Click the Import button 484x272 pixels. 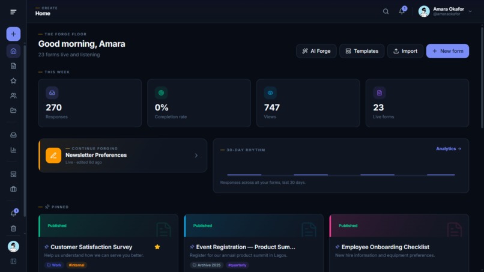point(405,51)
